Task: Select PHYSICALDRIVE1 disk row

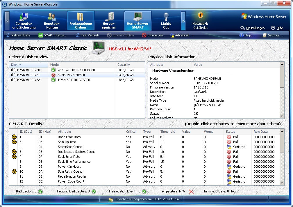Action: tap(77, 75)
